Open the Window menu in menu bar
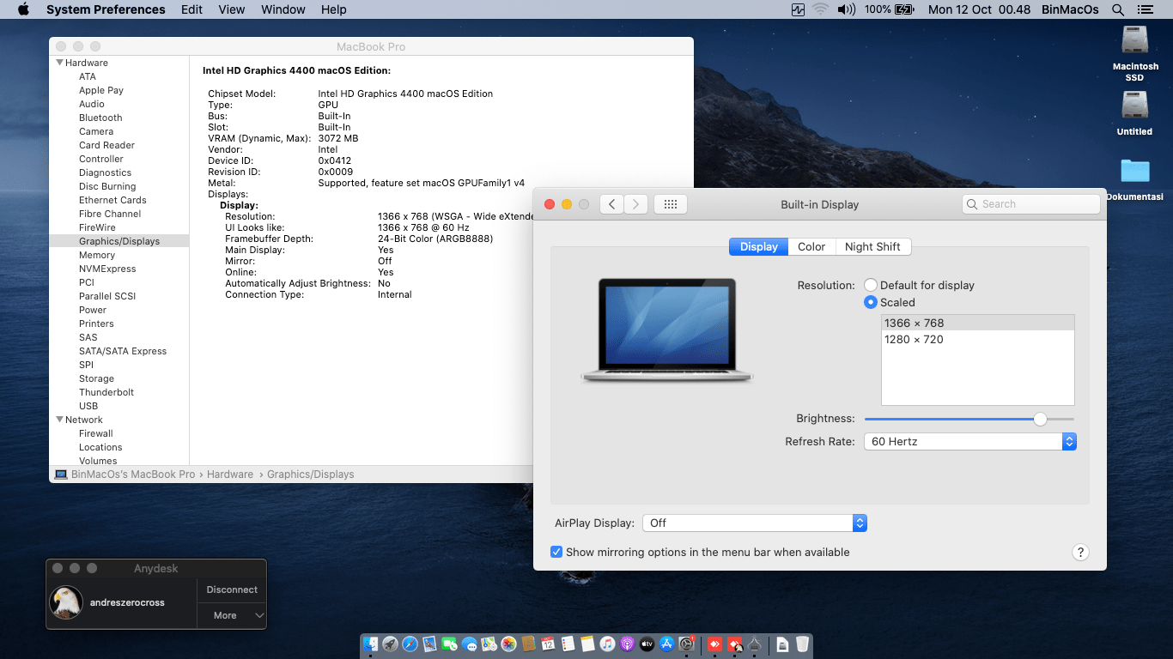This screenshot has height=659, width=1173. tap(283, 9)
